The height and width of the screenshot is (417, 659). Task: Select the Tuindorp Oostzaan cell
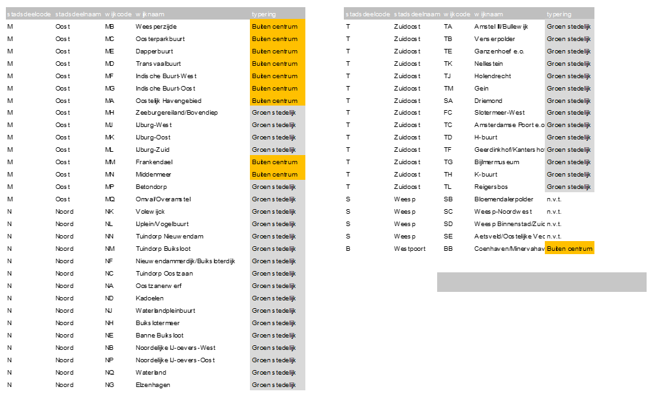click(164, 274)
